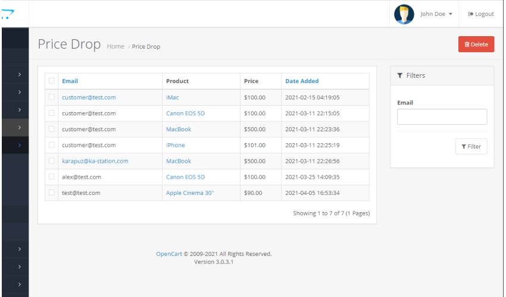Open Canon EOS 5D in the customer@test.com row
The image size is (506, 297).
click(x=185, y=113)
